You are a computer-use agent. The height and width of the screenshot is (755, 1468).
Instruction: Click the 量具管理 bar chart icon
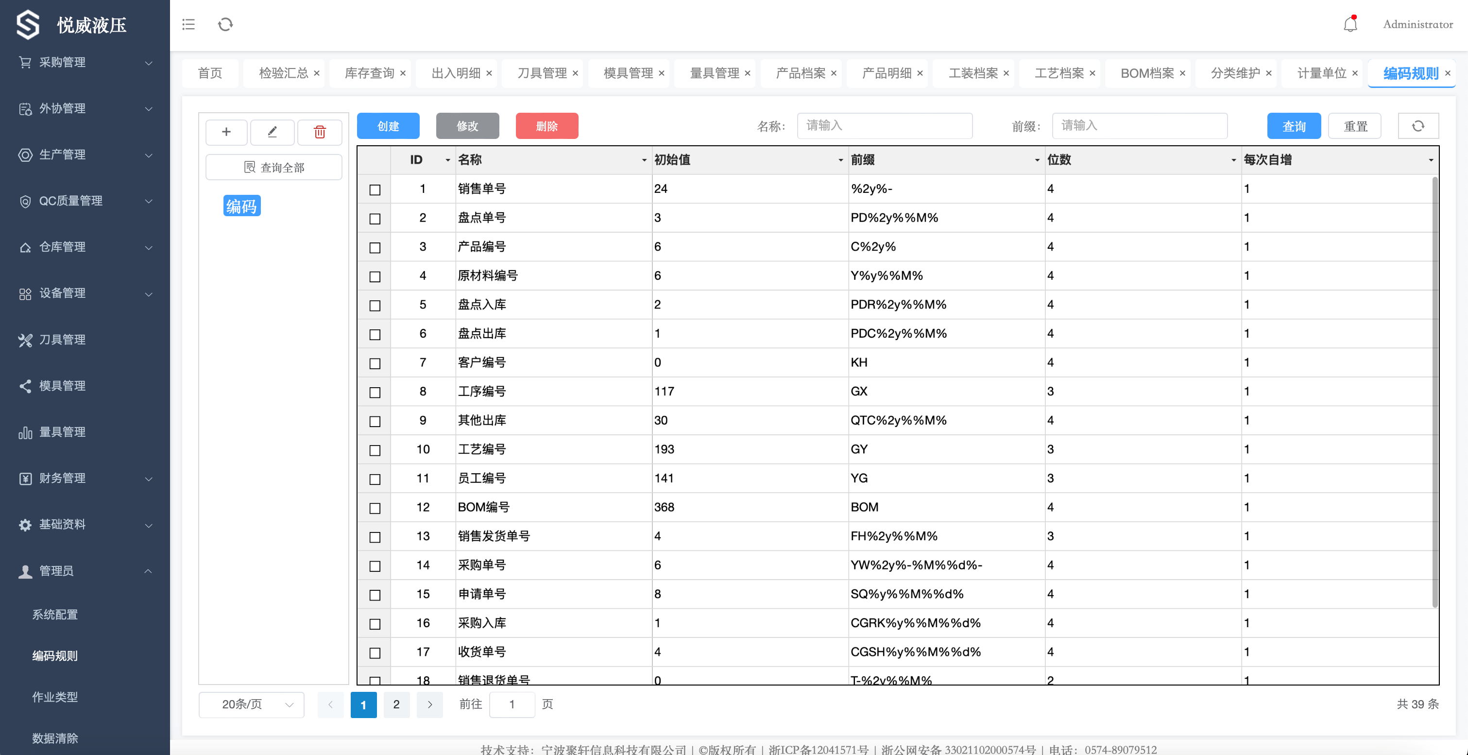pos(25,432)
